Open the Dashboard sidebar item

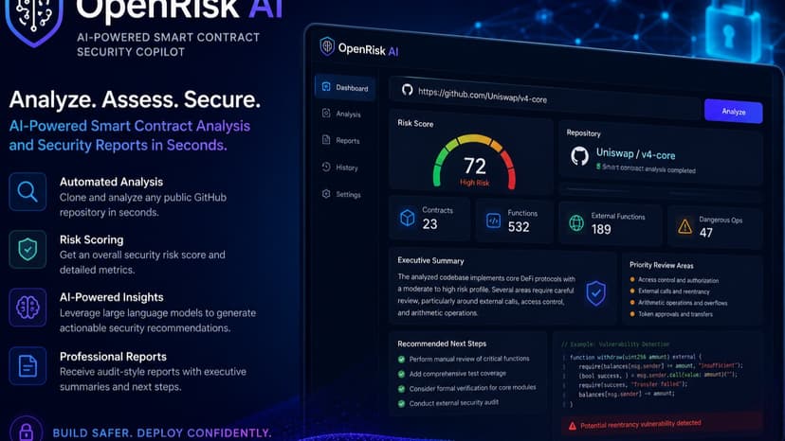click(x=345, y=87)
